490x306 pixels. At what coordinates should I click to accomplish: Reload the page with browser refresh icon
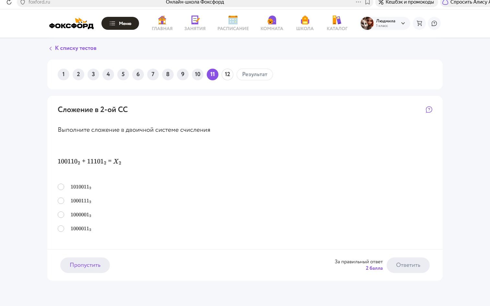[x=9, y=2]
